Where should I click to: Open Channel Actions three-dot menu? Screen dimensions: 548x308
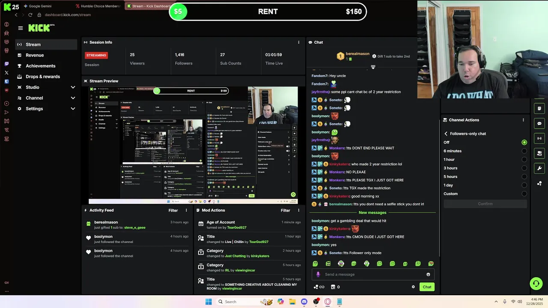[x=523, y=120]
